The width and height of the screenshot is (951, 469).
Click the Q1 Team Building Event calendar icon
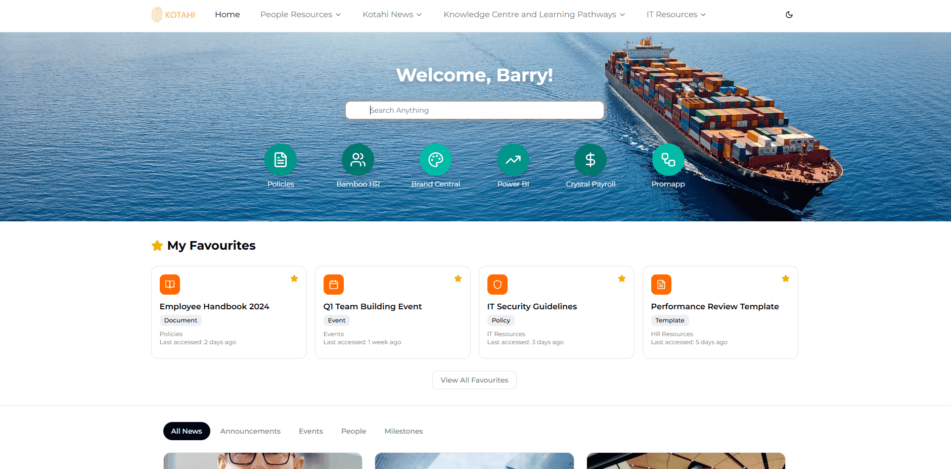tap(334, 285)
